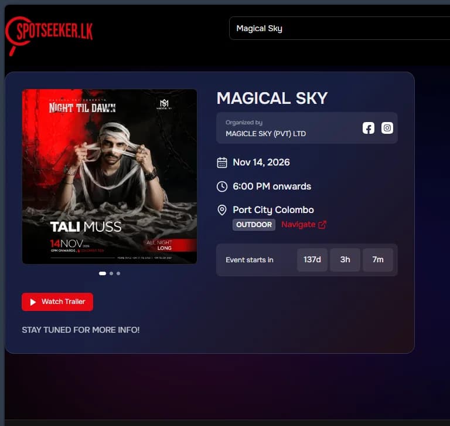Click the MAGICAL SKY event title

click(272, 99)
